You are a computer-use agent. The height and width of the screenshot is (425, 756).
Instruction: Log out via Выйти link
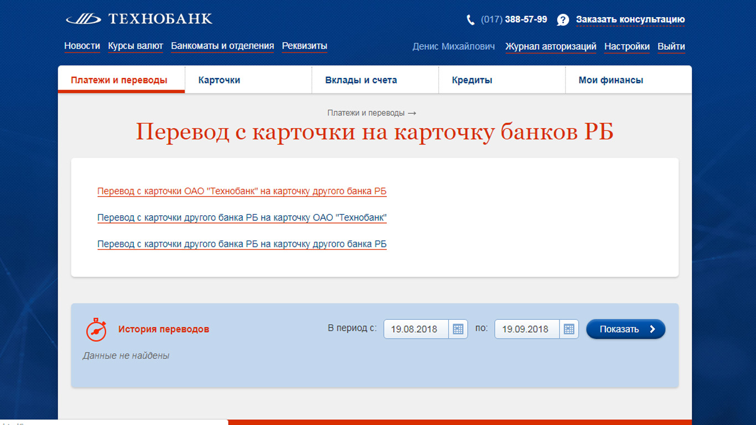click(x=671, y=47)
